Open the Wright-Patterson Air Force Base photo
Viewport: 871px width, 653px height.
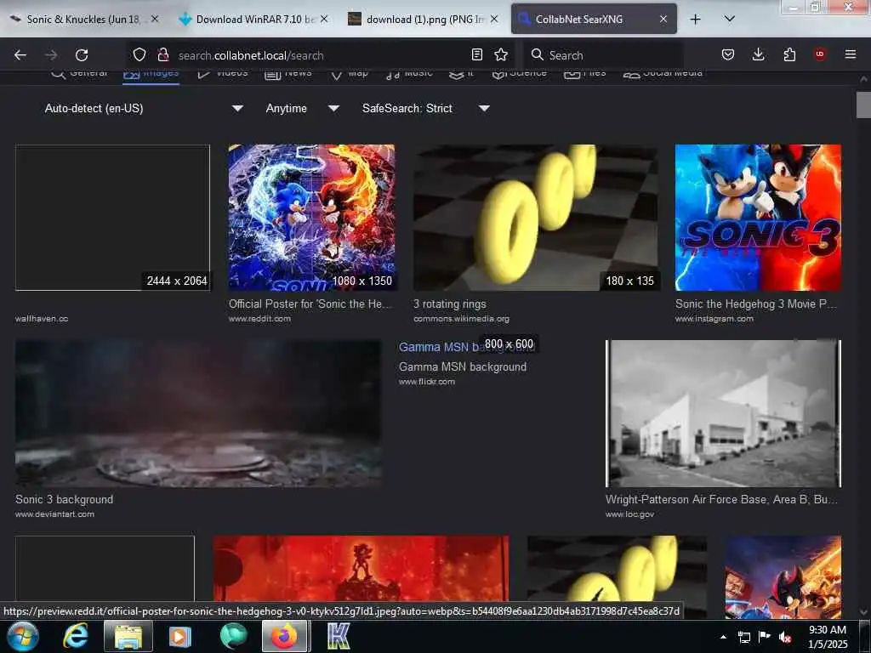[723, 414]
